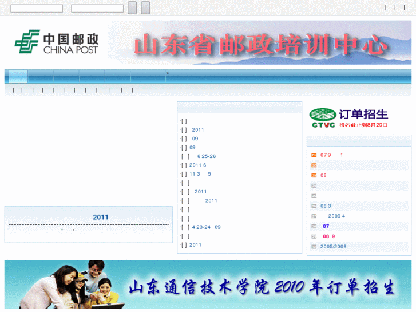Select the highlighted light-blue navigation tab
Viewport: 416px width, 312px height.
tap(18, 76)
